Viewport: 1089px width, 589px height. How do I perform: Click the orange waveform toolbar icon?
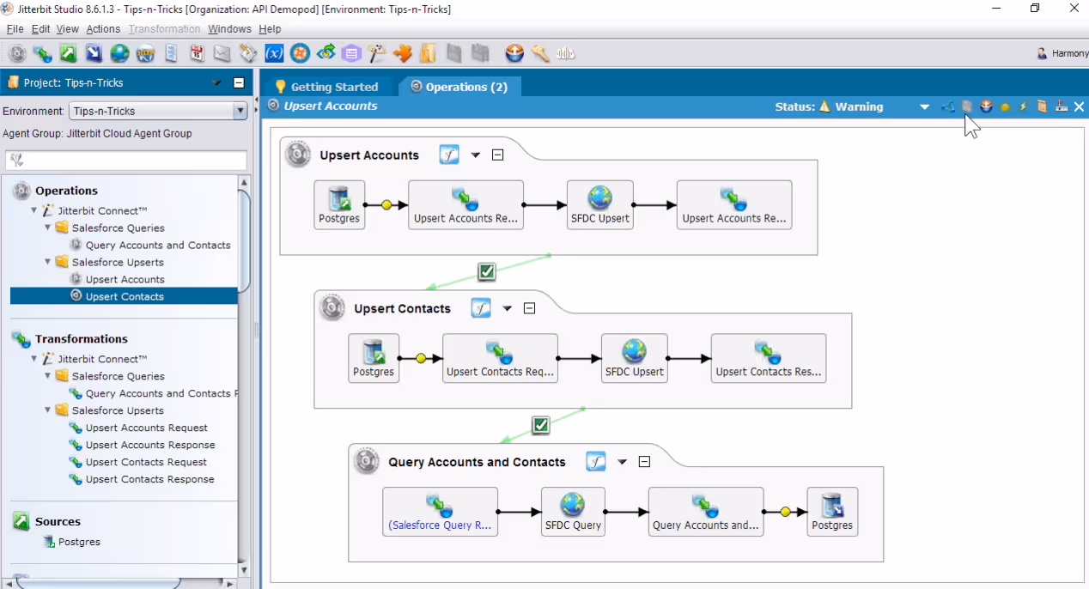point(566,53)
